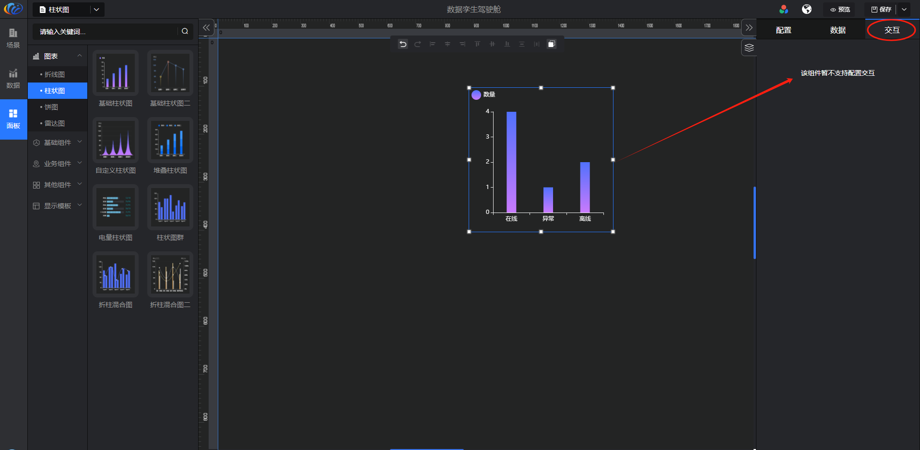The height and width of the screenshot is (450, 920).
Task: Open the 场景 sidebar section
Action: (x=13, y=38)
